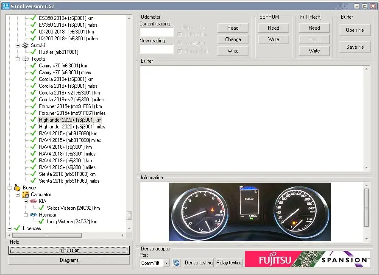Click inside the Buffer text area
Viewport: 379px width, 275px height.
click(x=252, y=118)
